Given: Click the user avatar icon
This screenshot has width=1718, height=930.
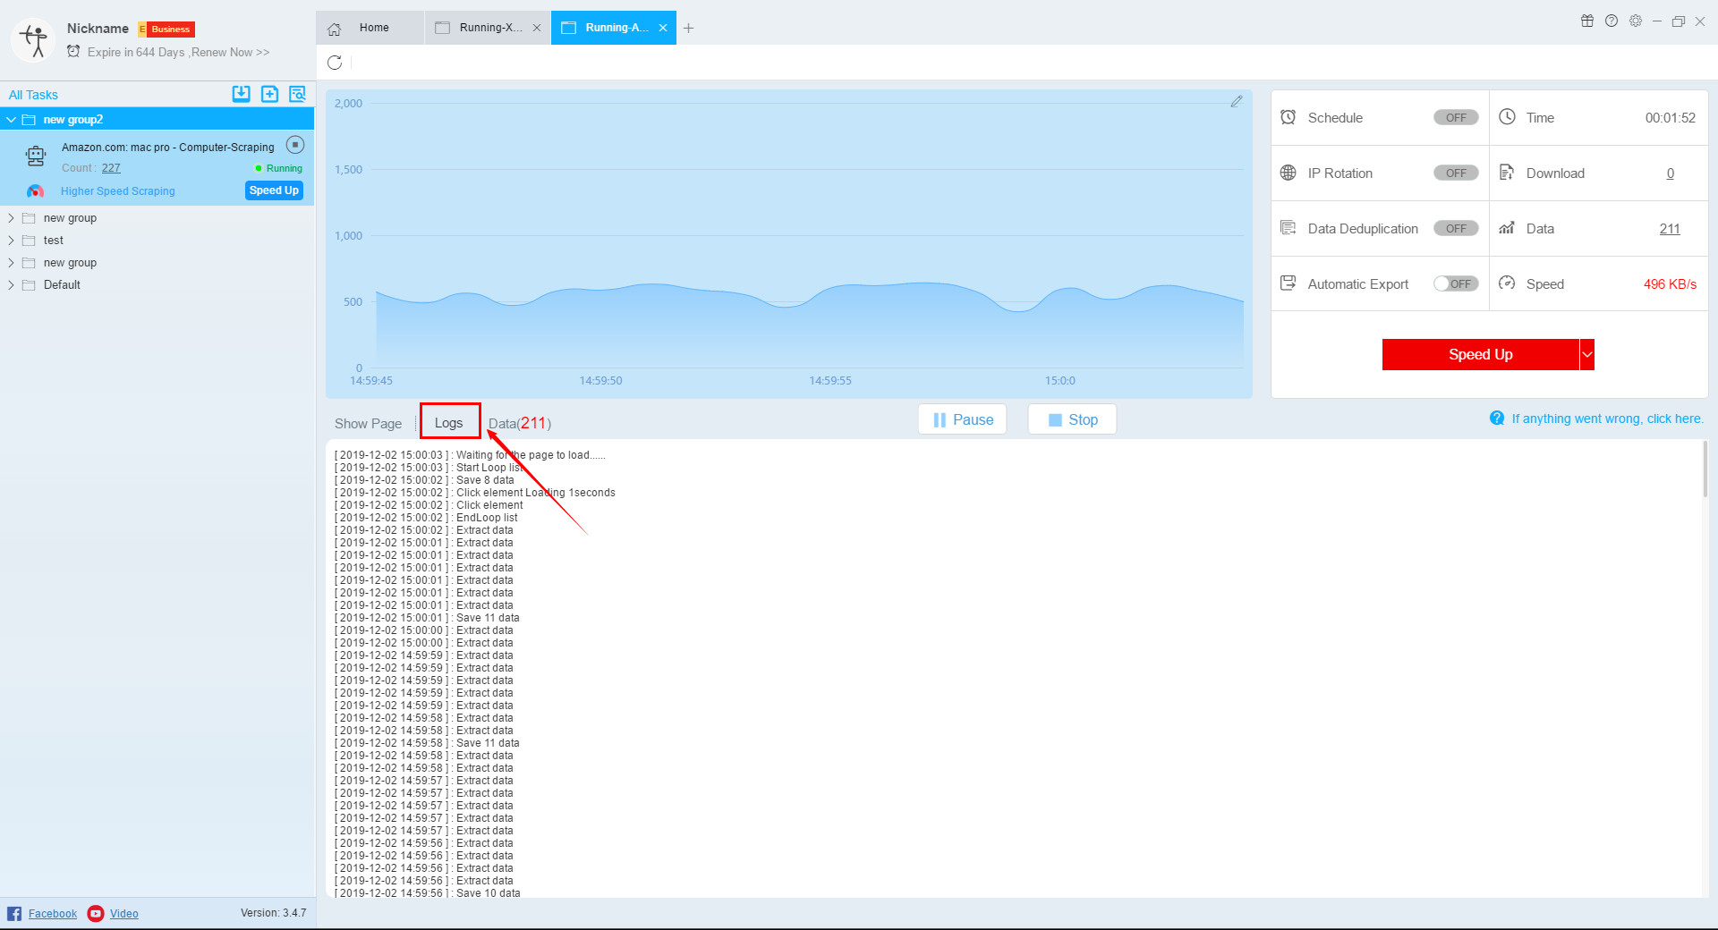Looking at the screenshot, I should click(34, 40).
